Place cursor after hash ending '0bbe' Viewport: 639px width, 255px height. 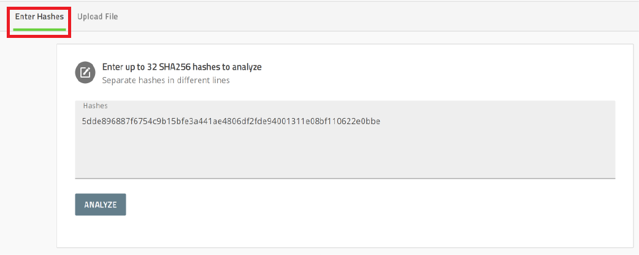pos(381,121)
